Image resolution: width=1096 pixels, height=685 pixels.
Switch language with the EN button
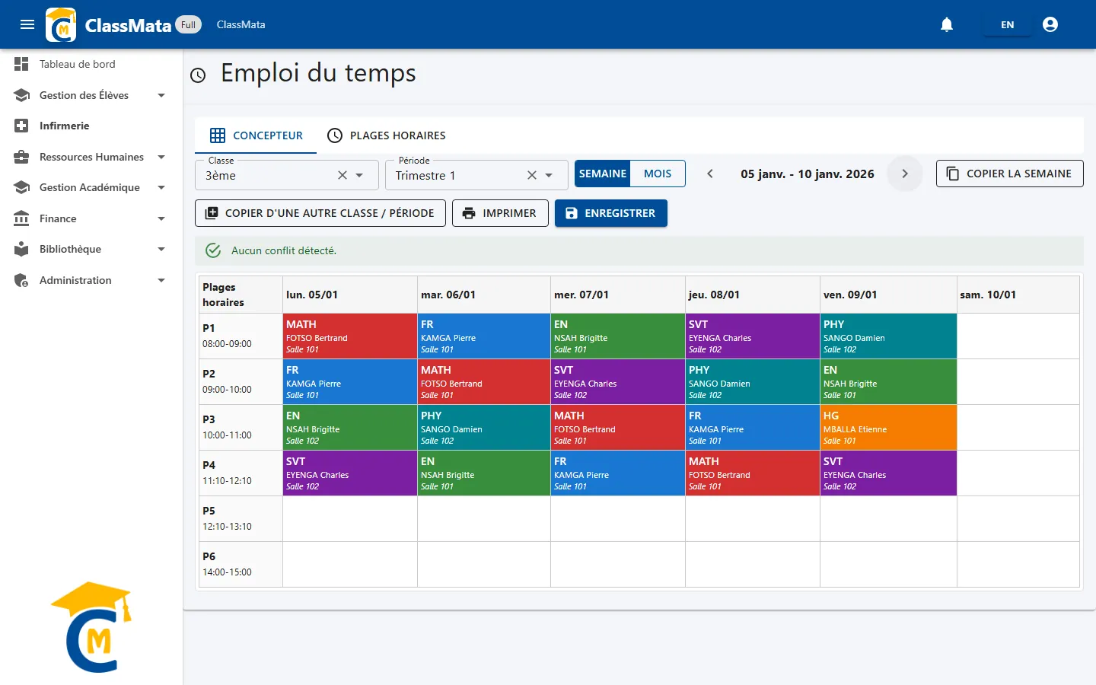[1007, 24]
